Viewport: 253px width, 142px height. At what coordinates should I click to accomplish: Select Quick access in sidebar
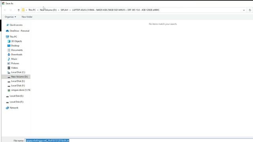[16, 25]
